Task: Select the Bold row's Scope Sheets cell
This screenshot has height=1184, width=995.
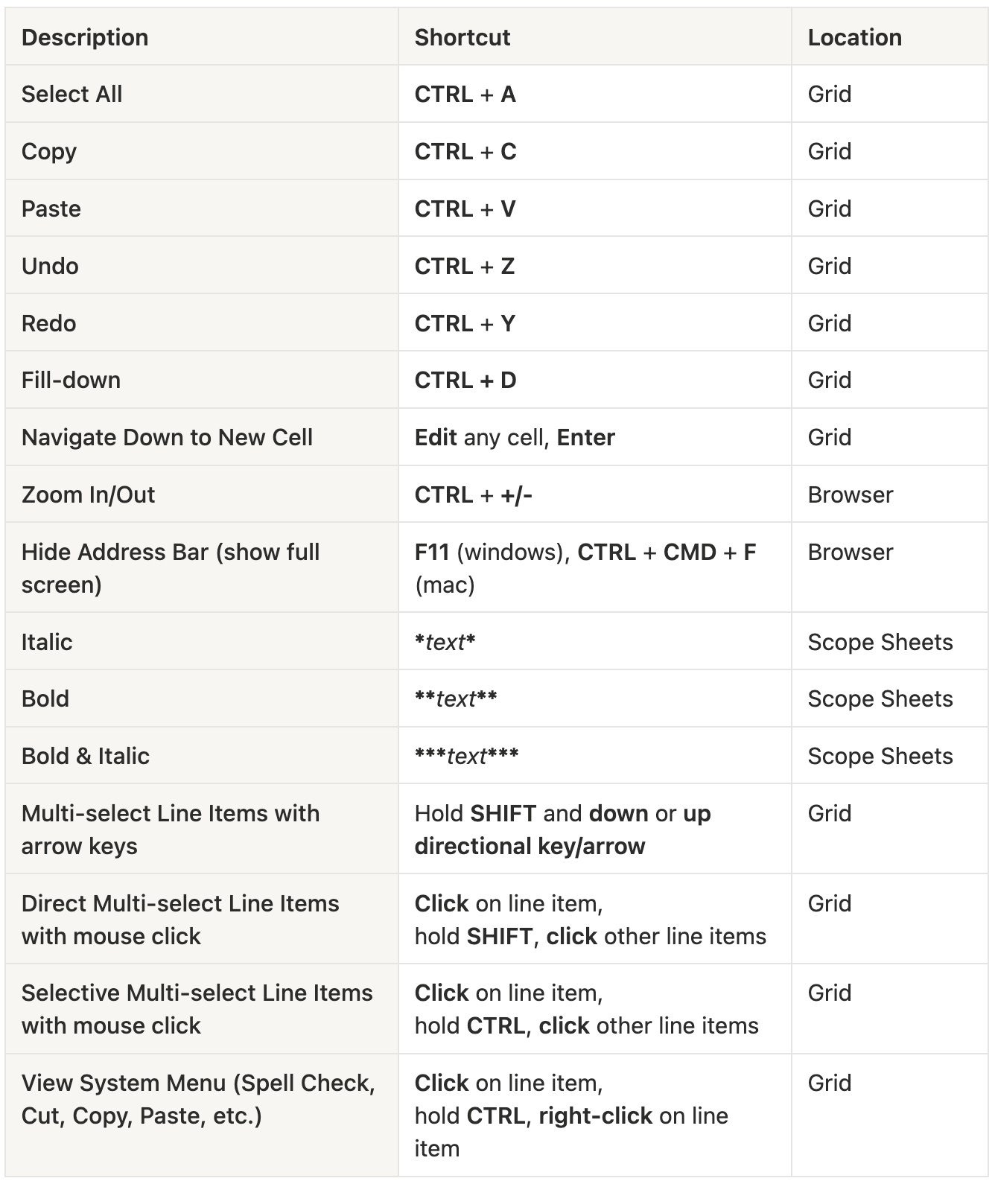Action: [890, 698]
